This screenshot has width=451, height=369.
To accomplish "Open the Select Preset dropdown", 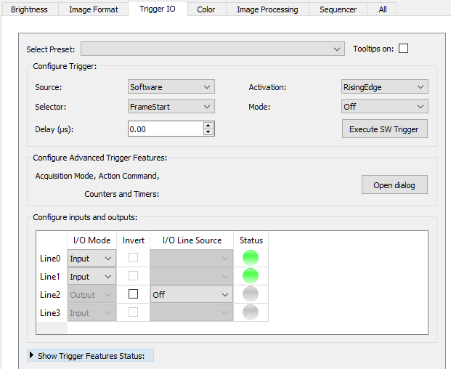I will (213, 49).
